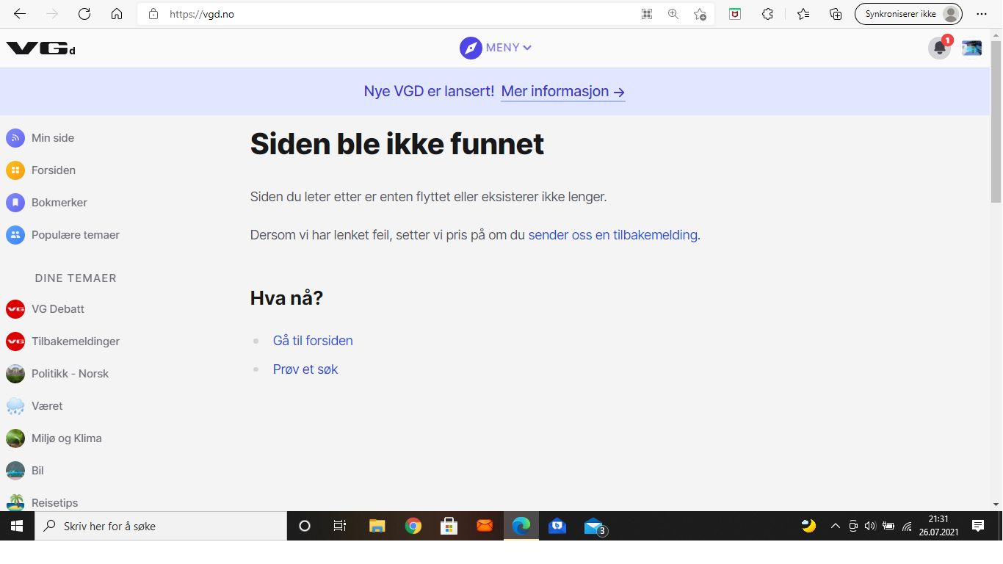Go to Bokmerker in the sidebar
This screenshot has height=564, width=1003.
click(59, 203)
